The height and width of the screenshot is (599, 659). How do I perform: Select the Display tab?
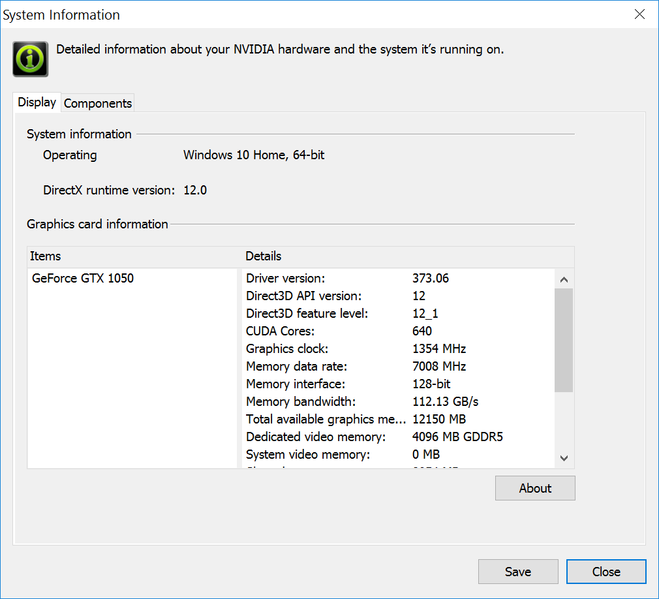[37, 102]
